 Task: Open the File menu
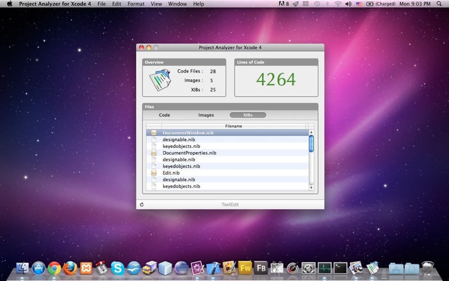pyautogui.click(x=102, y=4)
